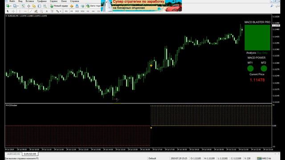Image resolution: width=285 pixels, height=160 pixels.
Task: Click the 2019.07.29 15:15 status bar field
Action: click(179, 158)
